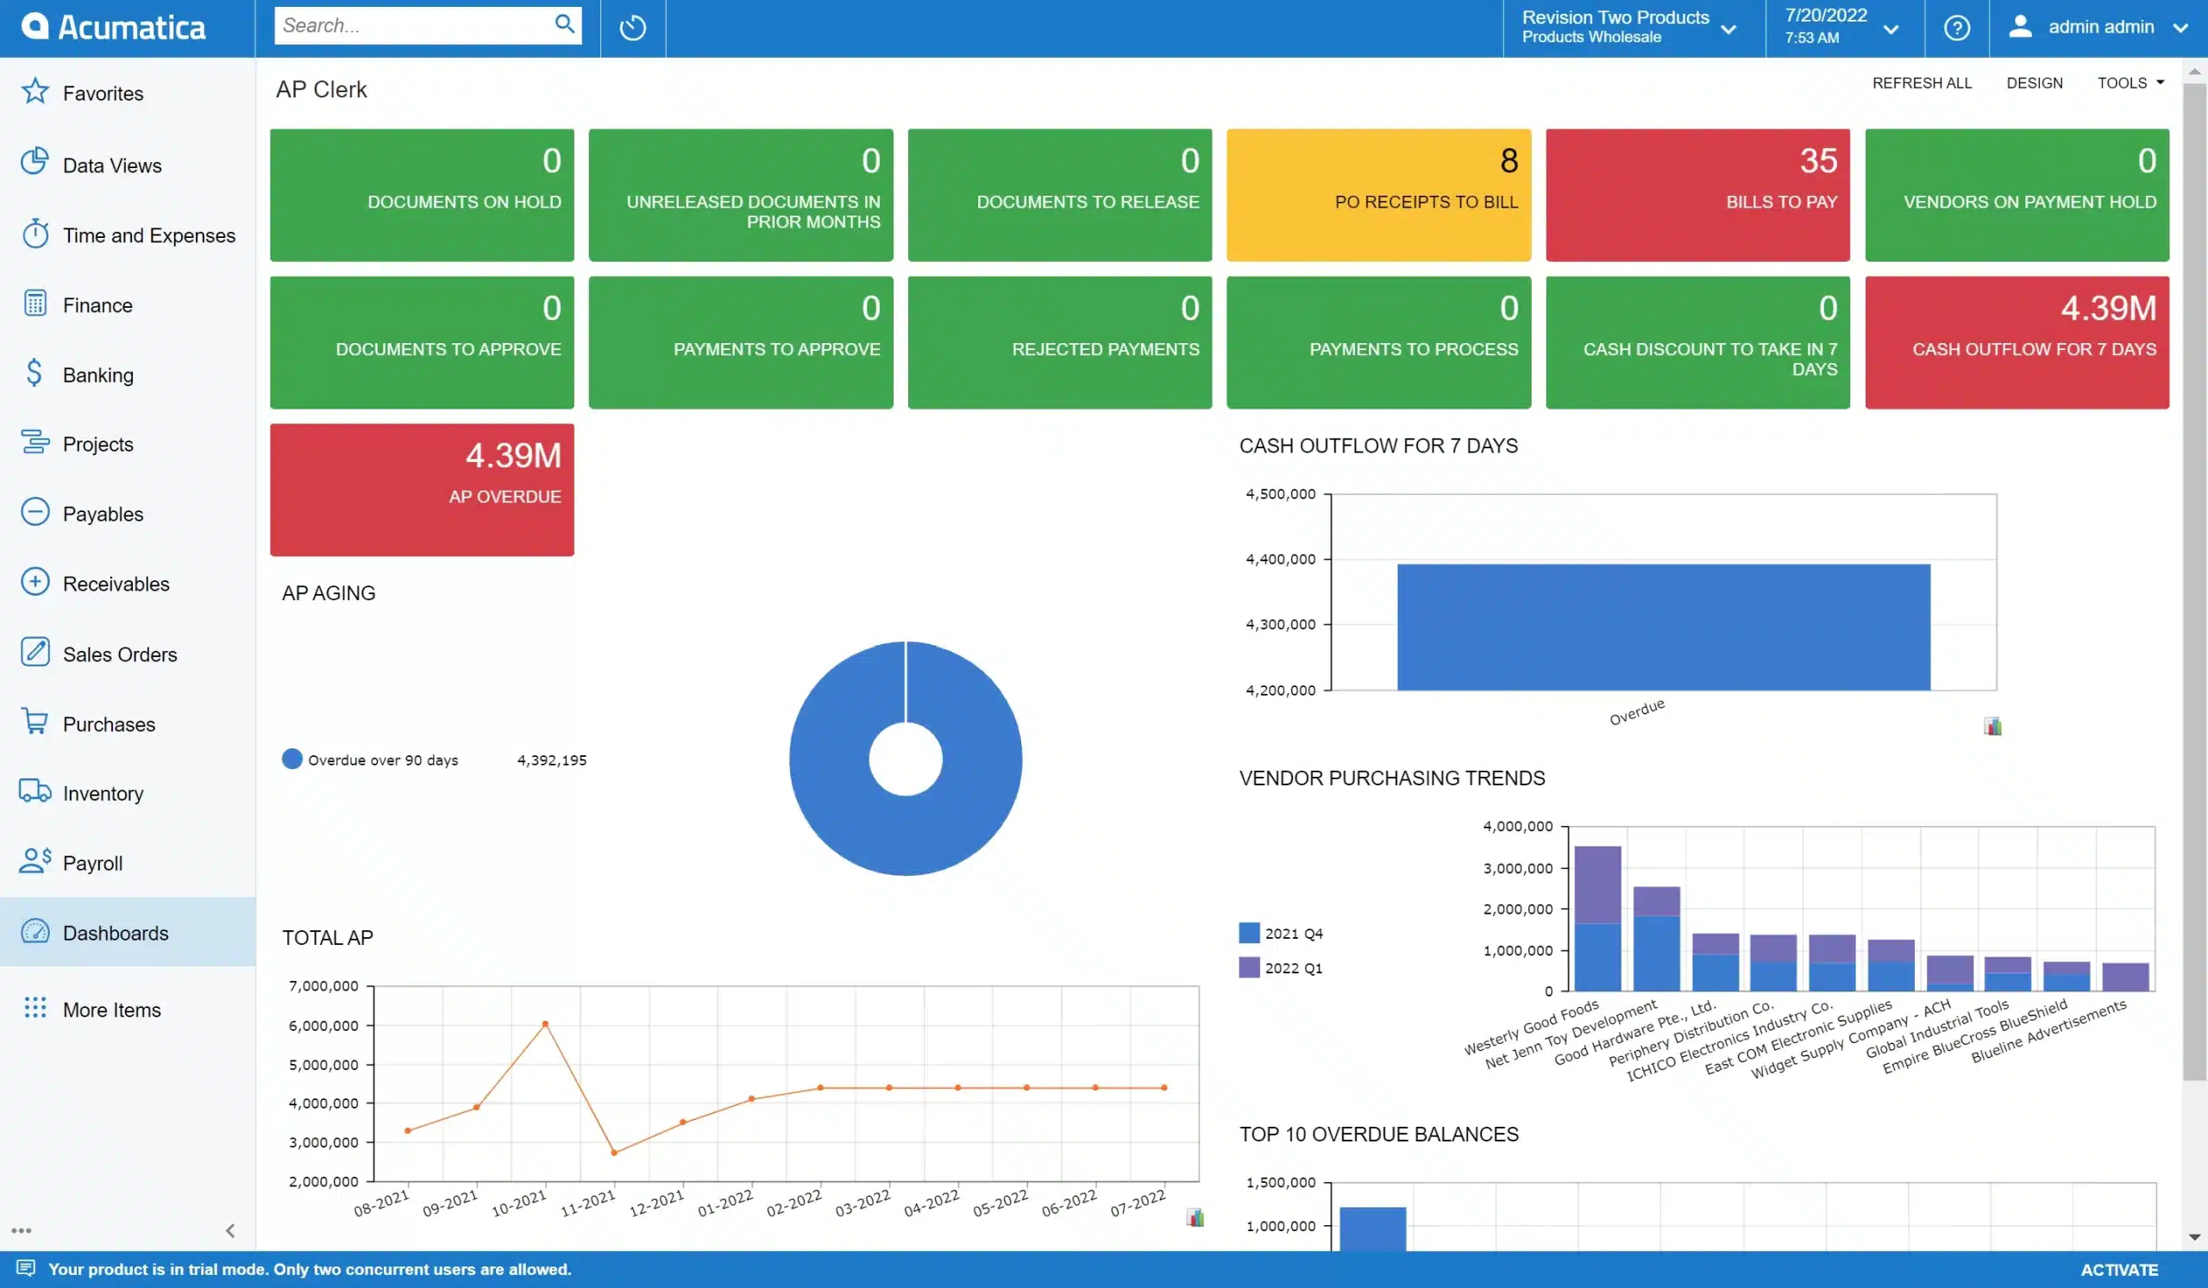Expand the date/time selector dropdown

pyautogui.click(x=1891, y=26)
